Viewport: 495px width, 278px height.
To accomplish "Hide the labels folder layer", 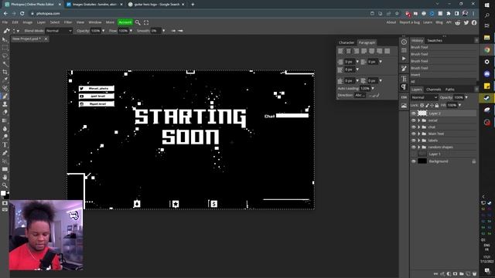I will tap(414, 141).
